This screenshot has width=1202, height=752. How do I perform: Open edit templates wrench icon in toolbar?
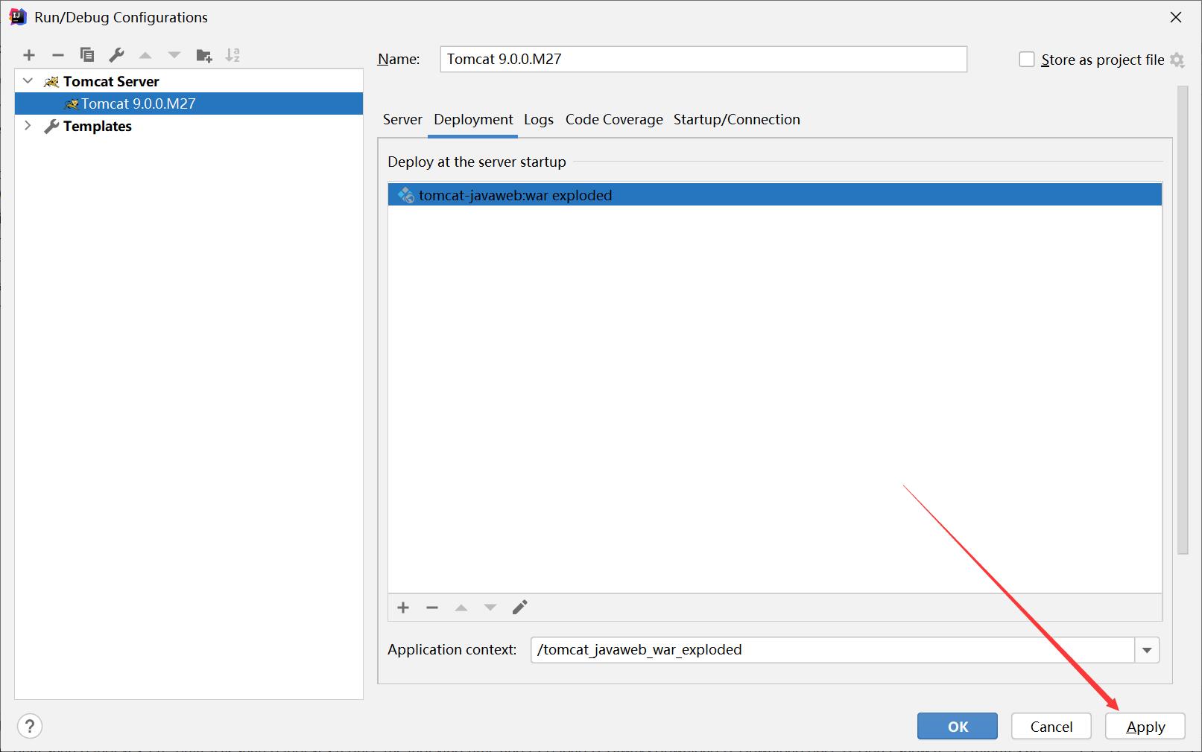(x=116, y=55)
